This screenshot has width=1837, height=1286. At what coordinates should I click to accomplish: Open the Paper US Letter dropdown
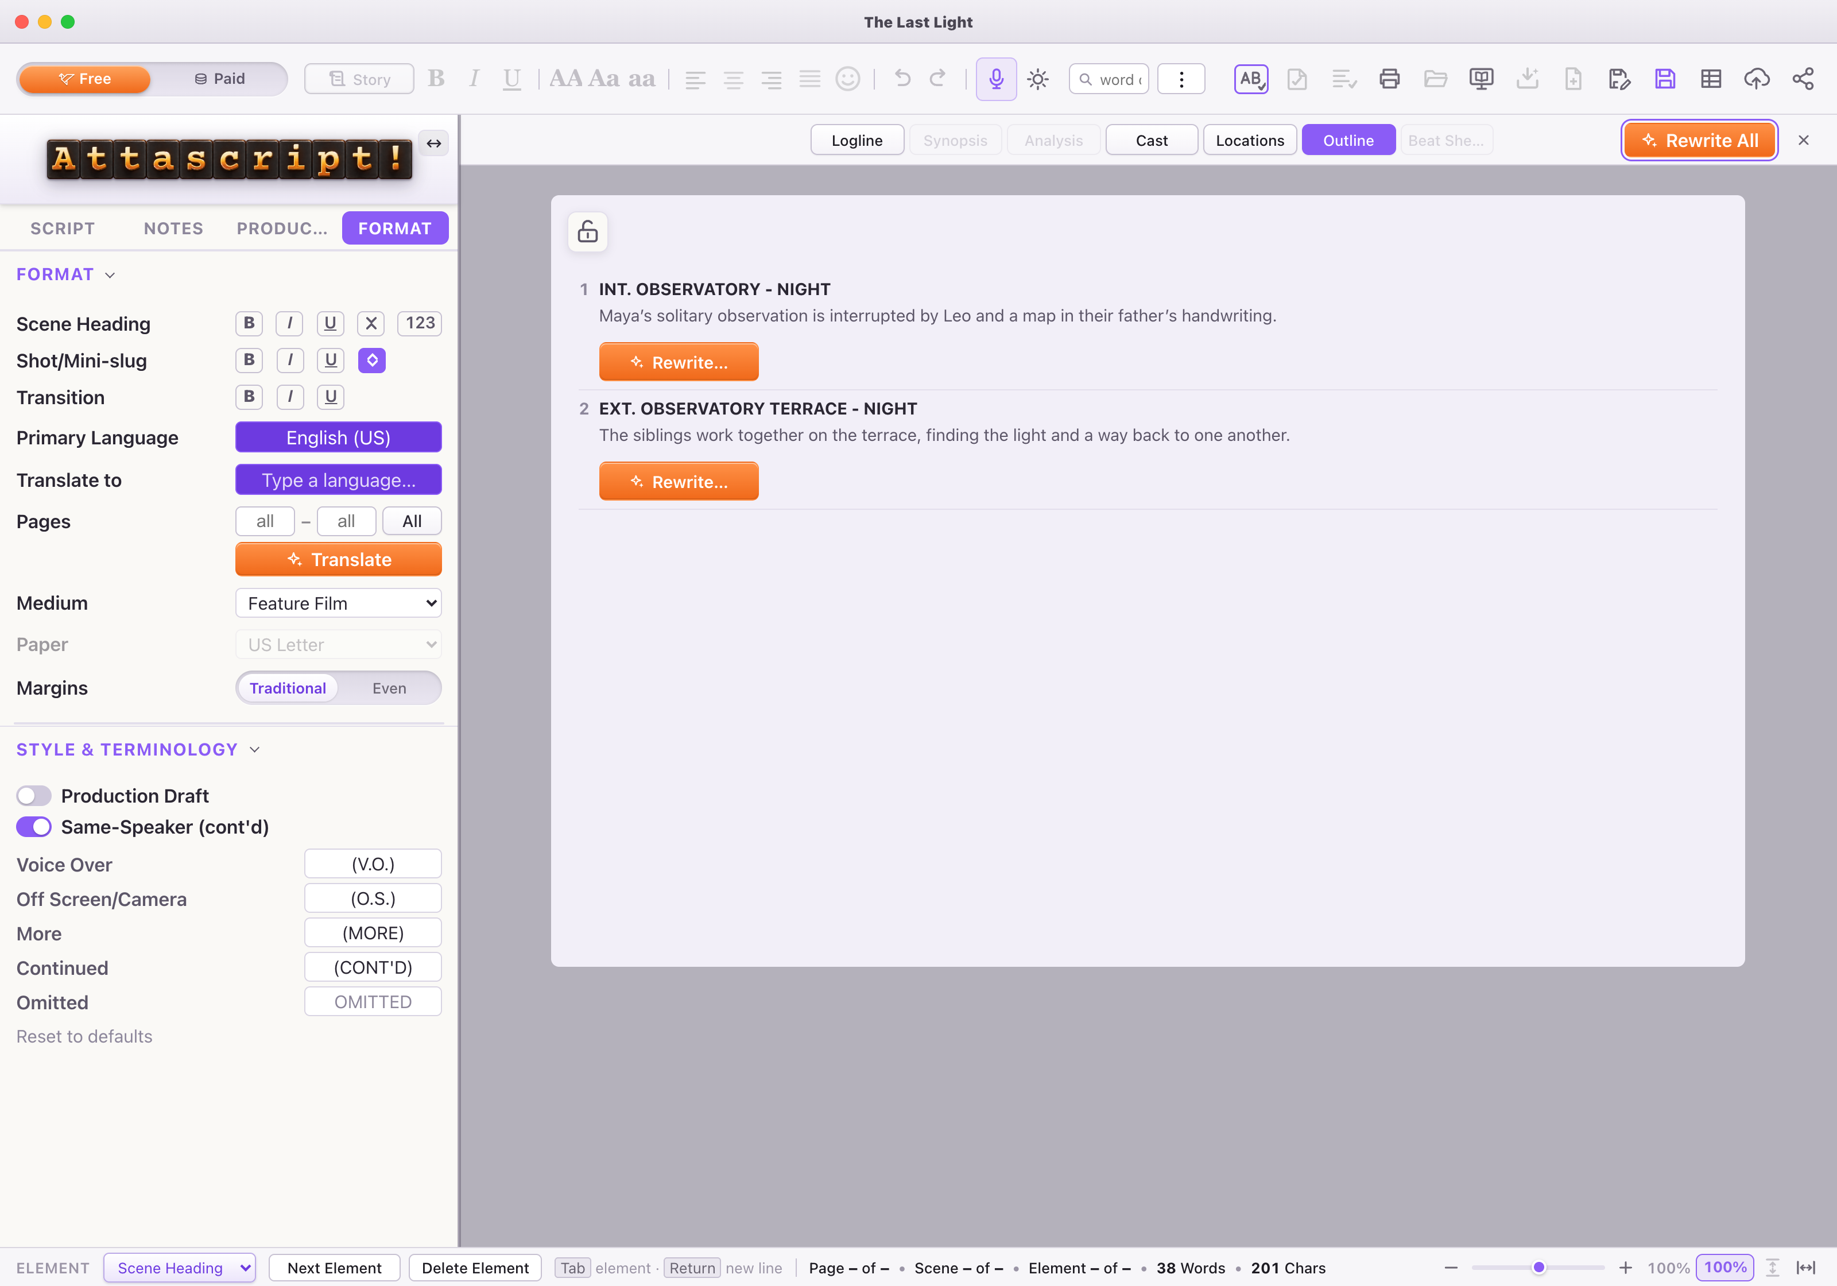click(x=339, y=644)
